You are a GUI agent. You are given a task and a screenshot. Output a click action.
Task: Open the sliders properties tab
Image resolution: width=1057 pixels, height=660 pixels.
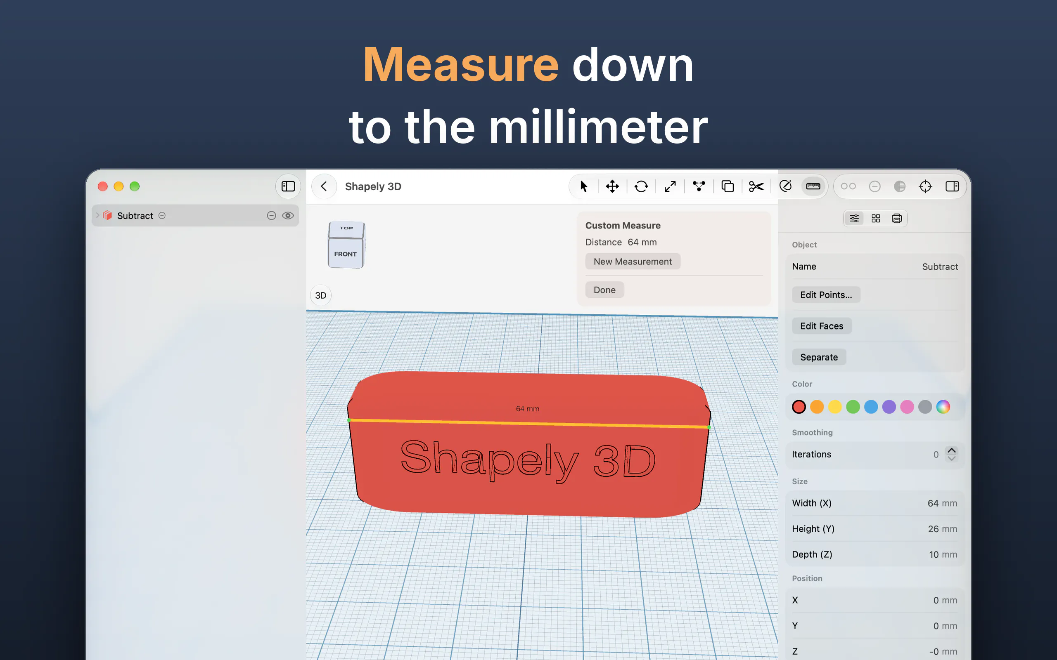[x=854, y=218]
